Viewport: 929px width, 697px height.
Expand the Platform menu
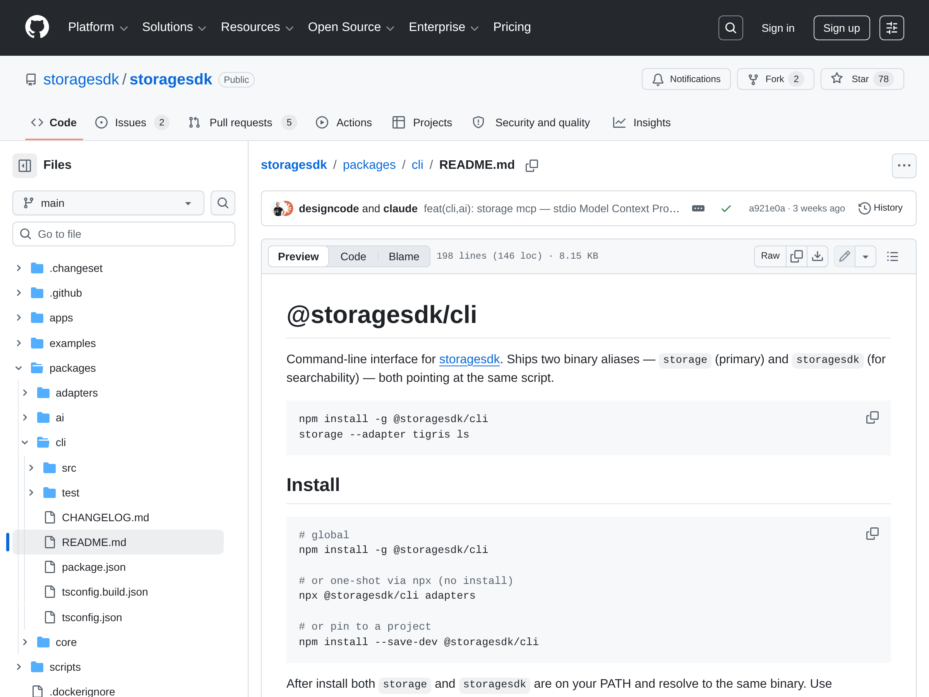[x=98, y=27]
